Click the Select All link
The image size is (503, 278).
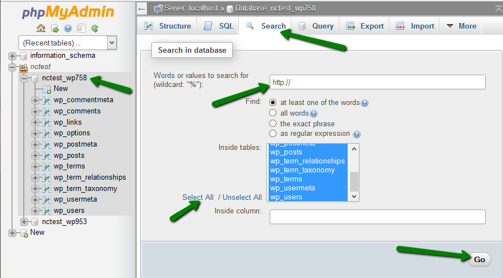pos(198,197)
